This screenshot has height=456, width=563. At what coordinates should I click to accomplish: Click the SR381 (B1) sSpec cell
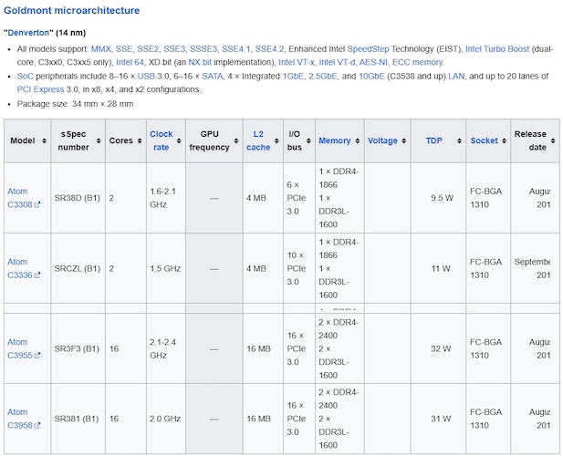(x=76, y=419)
